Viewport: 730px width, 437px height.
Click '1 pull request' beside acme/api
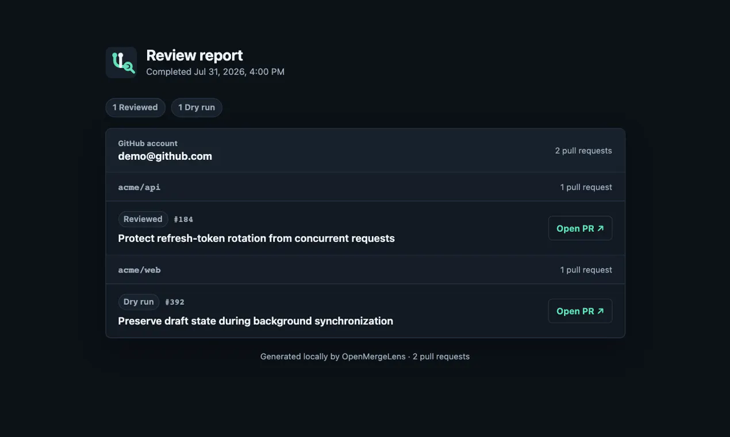click(x=586, y=187)
